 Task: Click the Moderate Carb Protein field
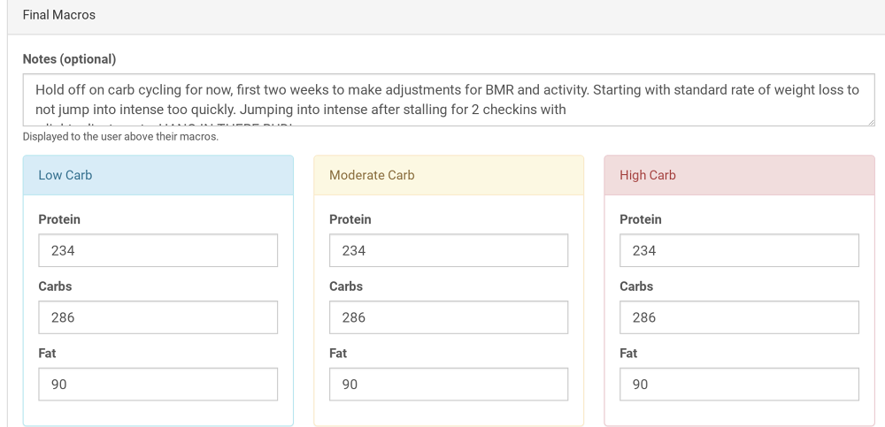[449, 250]
